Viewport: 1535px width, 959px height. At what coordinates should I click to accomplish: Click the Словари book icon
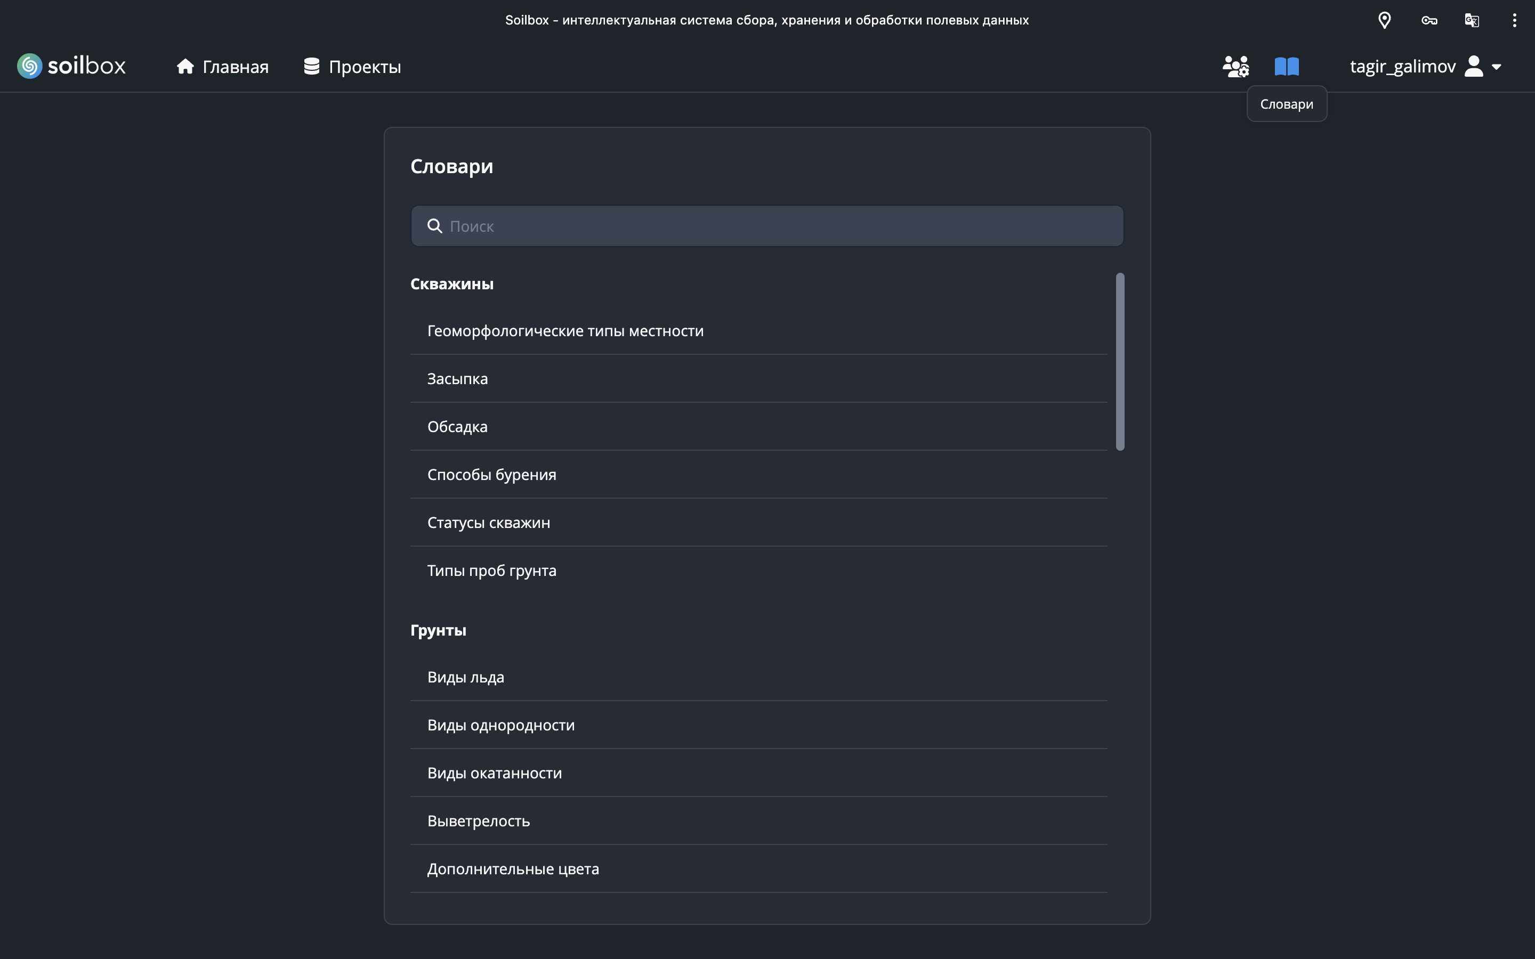point(1286,66)
